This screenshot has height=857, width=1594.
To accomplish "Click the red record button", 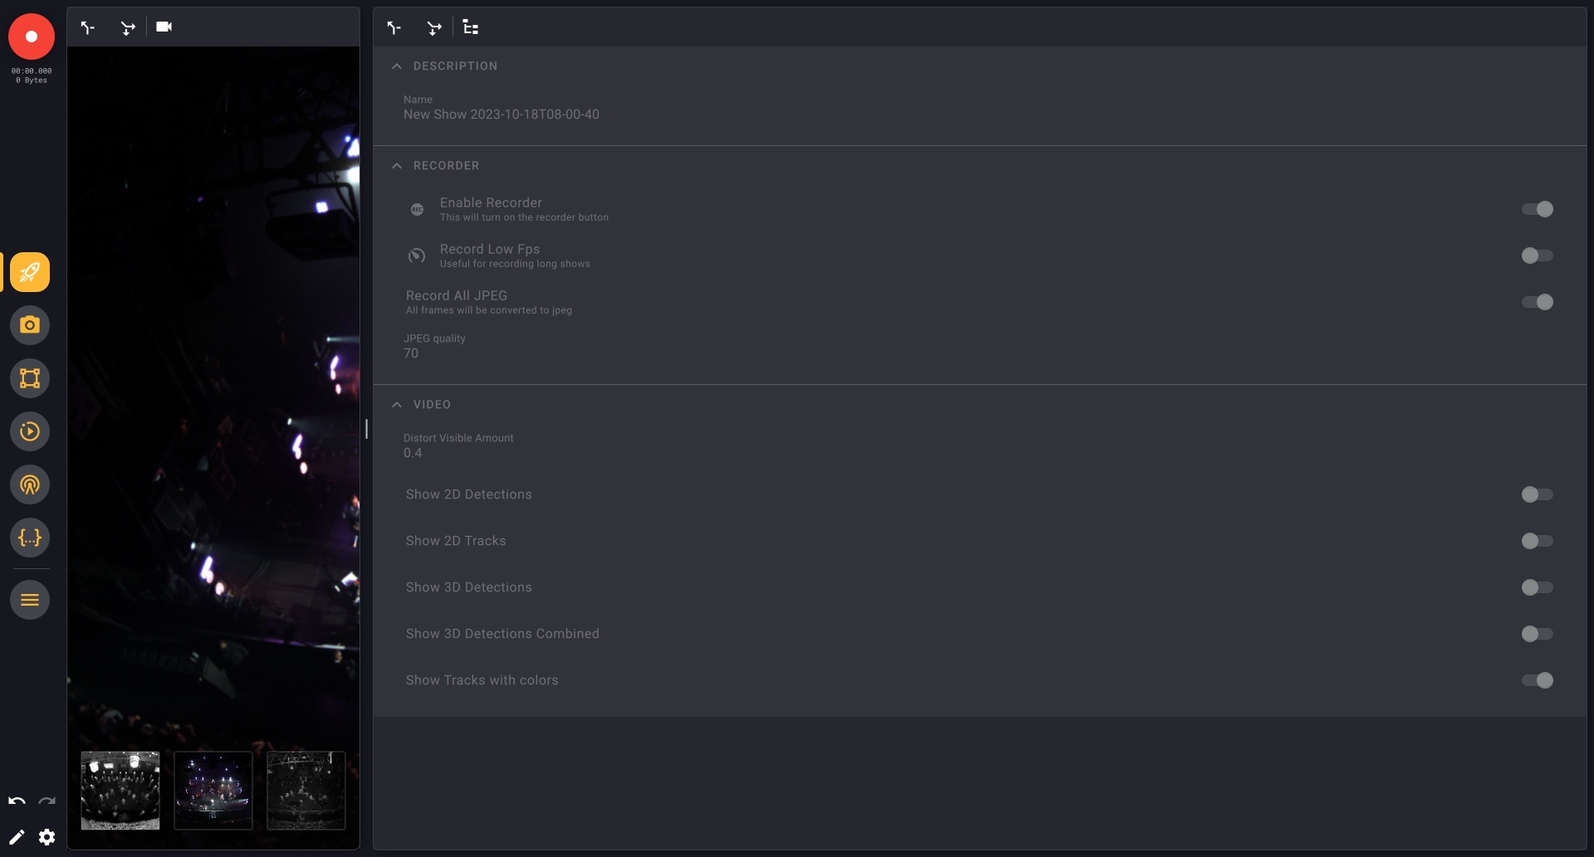I will point(32,37).
